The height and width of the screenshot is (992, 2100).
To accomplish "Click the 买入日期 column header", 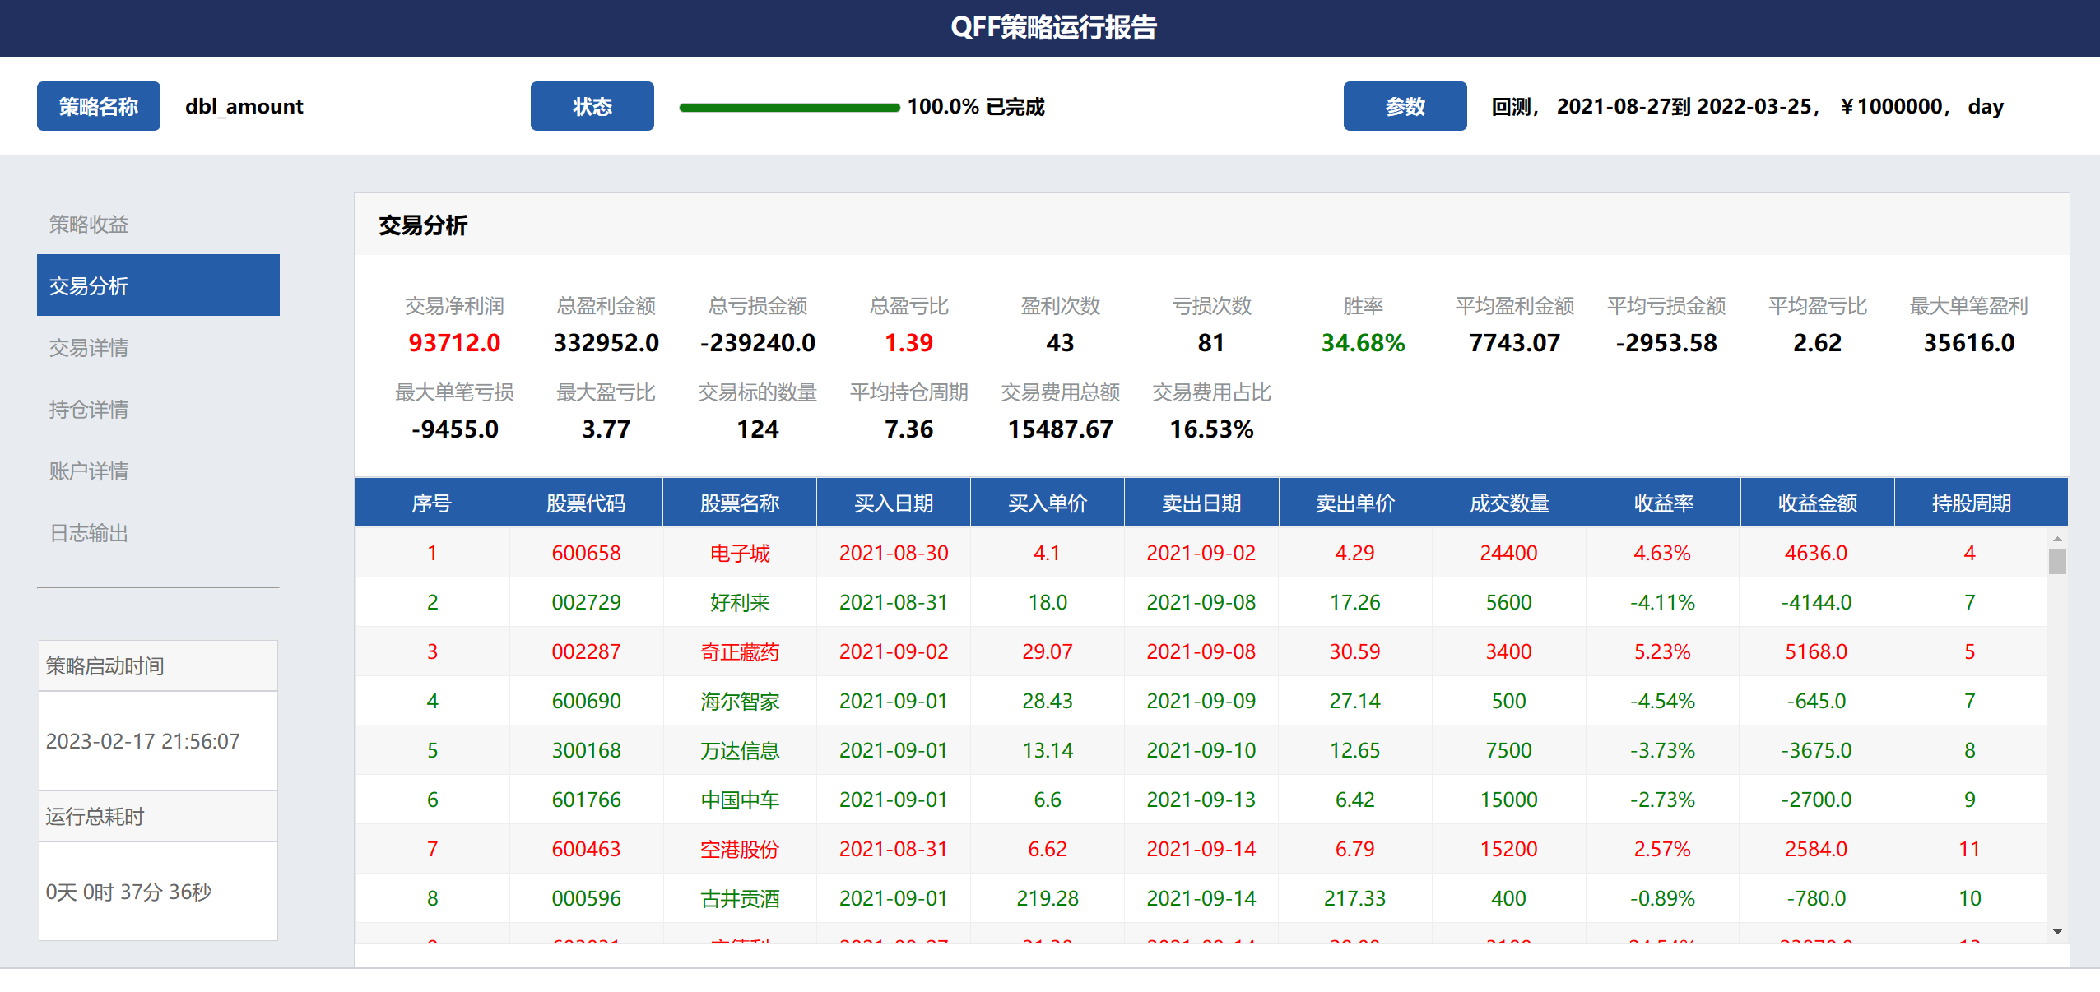I will coord(894,503).
